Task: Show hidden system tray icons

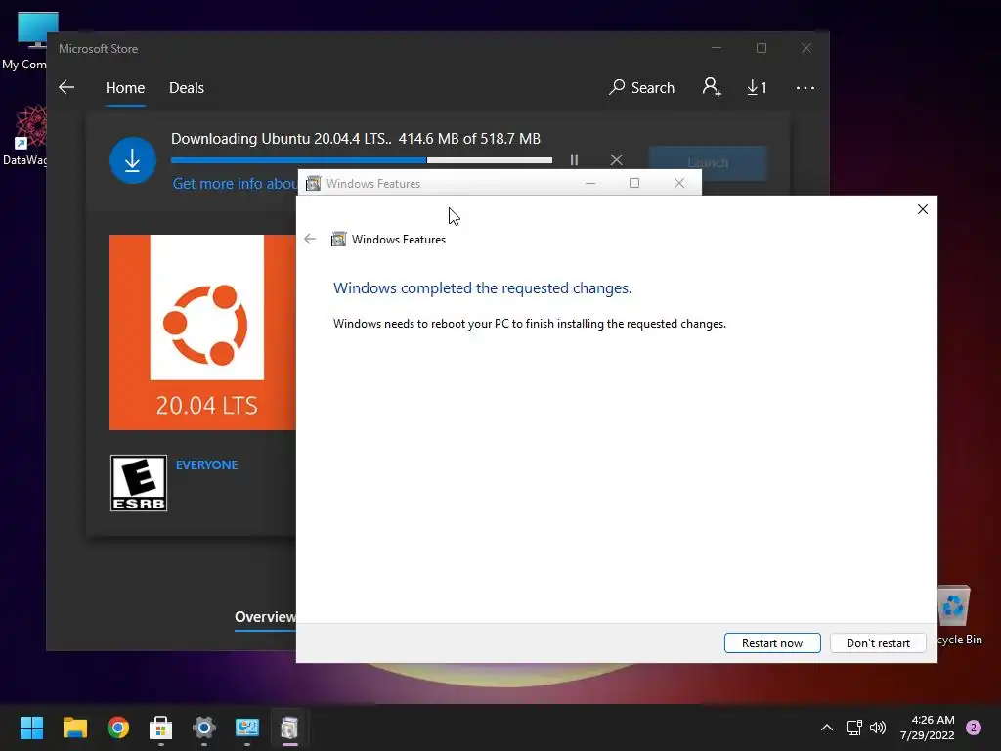Action: [826, 728]
